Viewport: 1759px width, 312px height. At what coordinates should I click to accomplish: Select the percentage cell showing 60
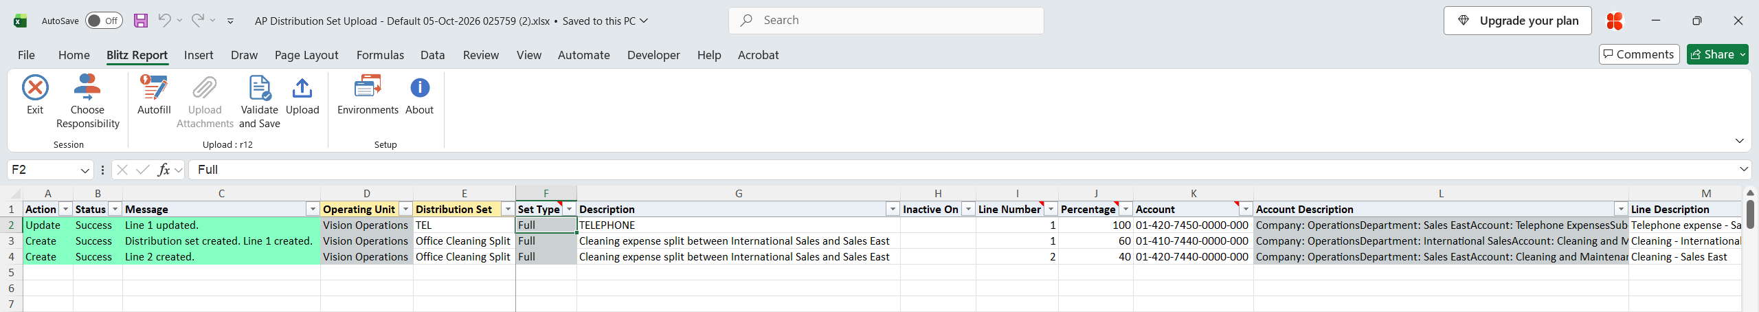[1096, 241]
